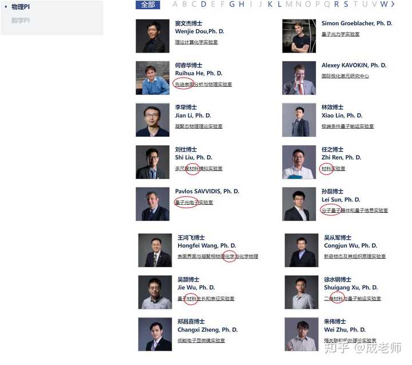The image size is (412, 365).
Task: Expand more letters with right chevron
Action: tap(393, 4)
